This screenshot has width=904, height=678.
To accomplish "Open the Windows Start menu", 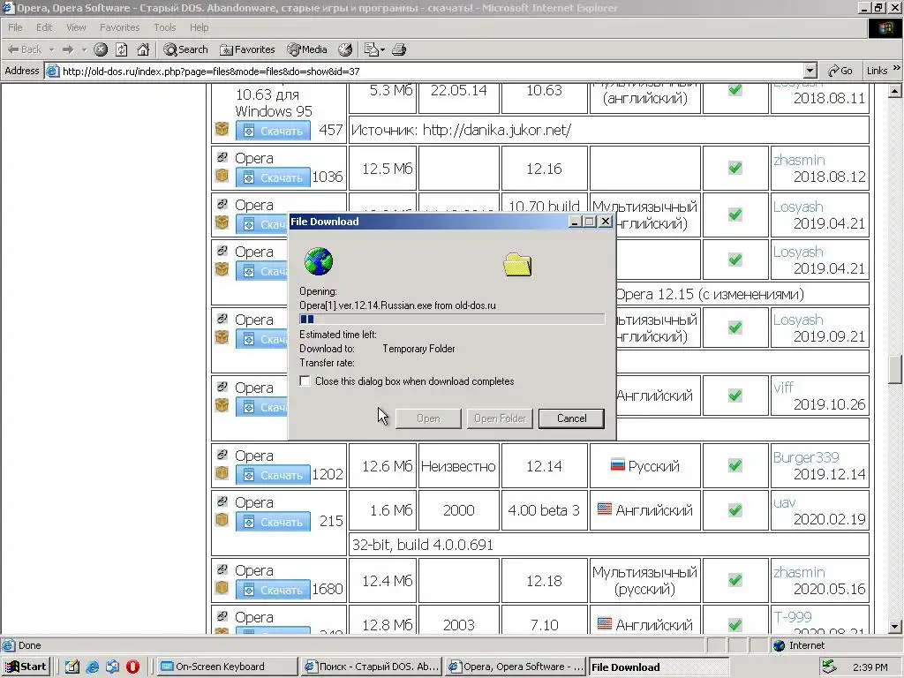I will (x=26, y=667).
